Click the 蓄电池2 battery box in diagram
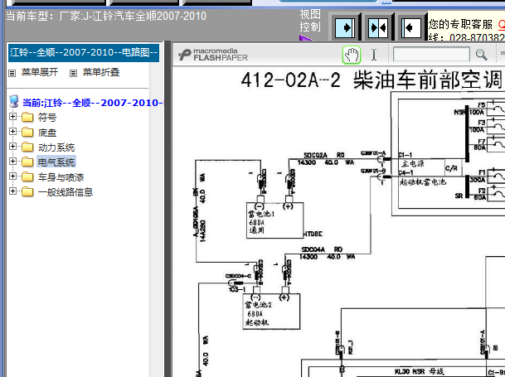Viewport: 505px width, 377px height. (271, 312)
